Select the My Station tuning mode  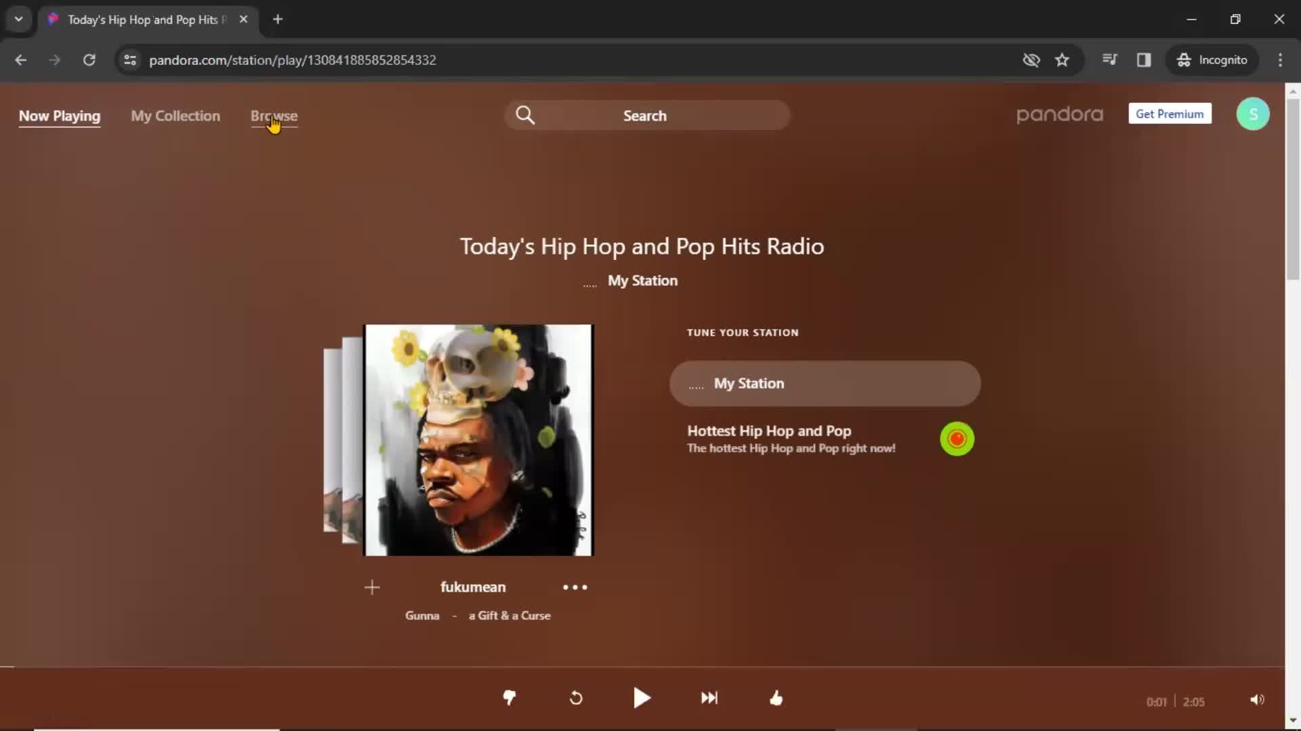click(825, 383)
